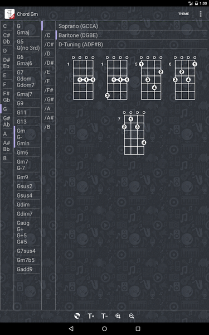Pick the /F bass note
This screenshot has height=335, width=209.
pyautogui.click(x=49, y=81)
